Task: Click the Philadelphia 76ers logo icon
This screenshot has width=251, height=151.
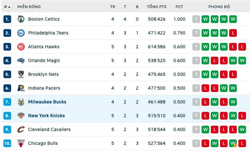Action: tap(21, 33)
